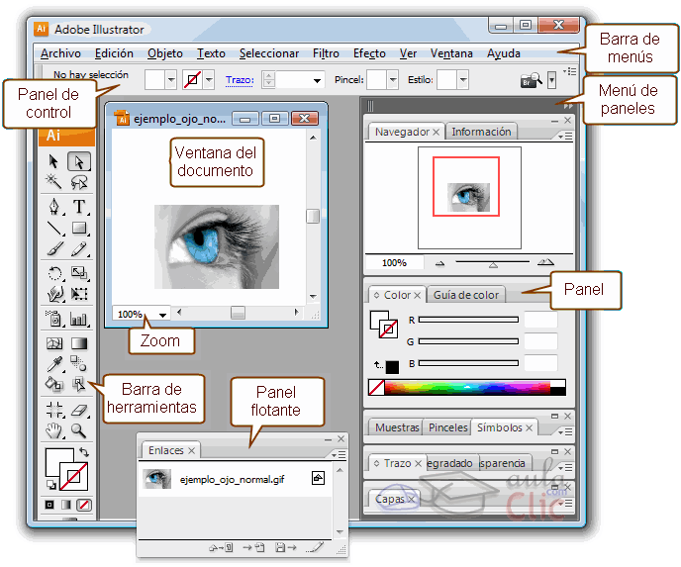Select the white arrow Direct Selection tool

coord(79,161)
